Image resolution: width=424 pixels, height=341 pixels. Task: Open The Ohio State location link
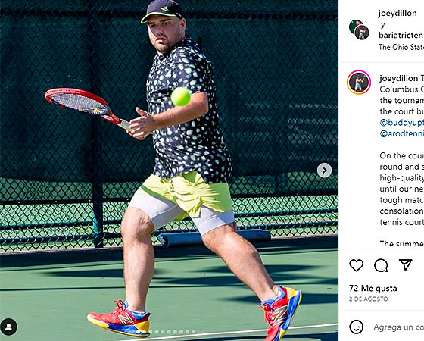401,47
